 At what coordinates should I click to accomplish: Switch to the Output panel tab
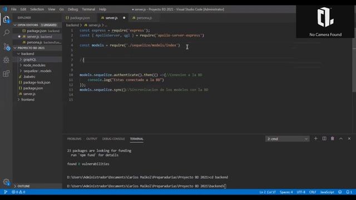pos(92,139)
